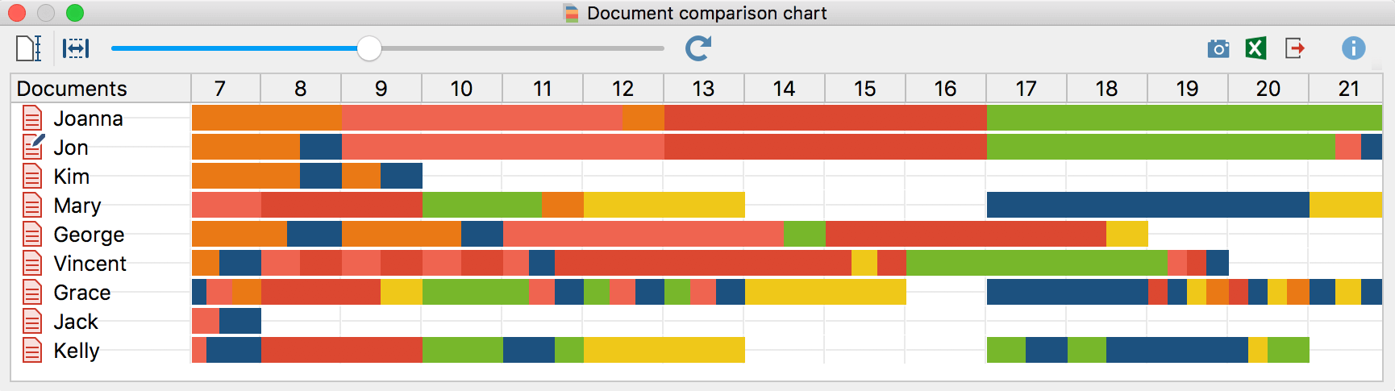
Task: Click the Vincent document icon
Action: (x=32, y=264)
